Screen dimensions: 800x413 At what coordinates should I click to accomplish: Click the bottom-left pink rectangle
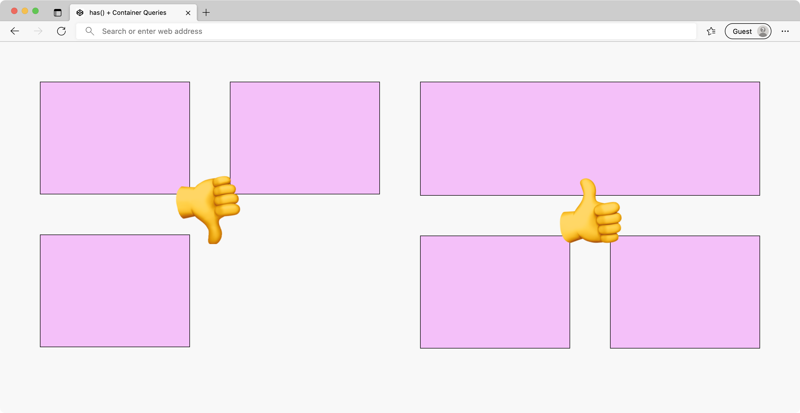click(x=115, y=291)
